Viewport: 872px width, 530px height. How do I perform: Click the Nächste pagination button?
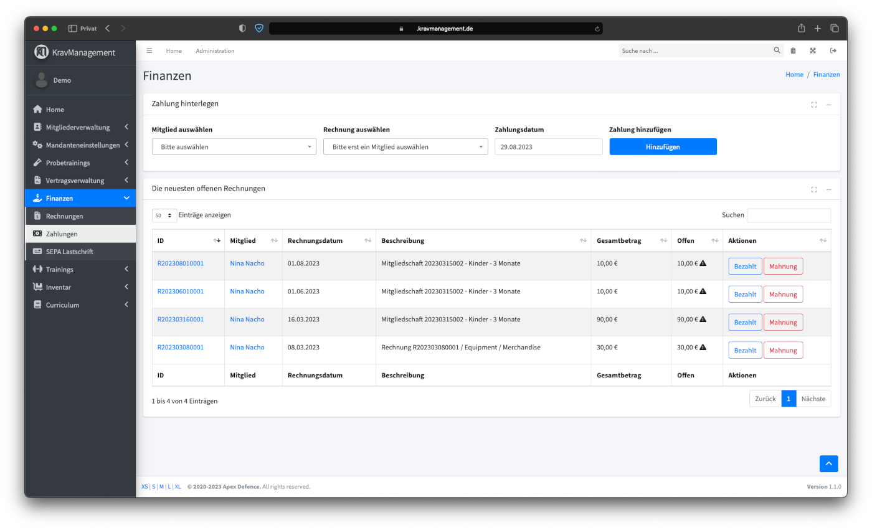point(813,399)
